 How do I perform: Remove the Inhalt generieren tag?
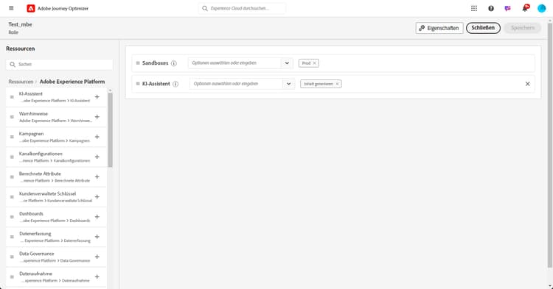(x=337, y=84)
